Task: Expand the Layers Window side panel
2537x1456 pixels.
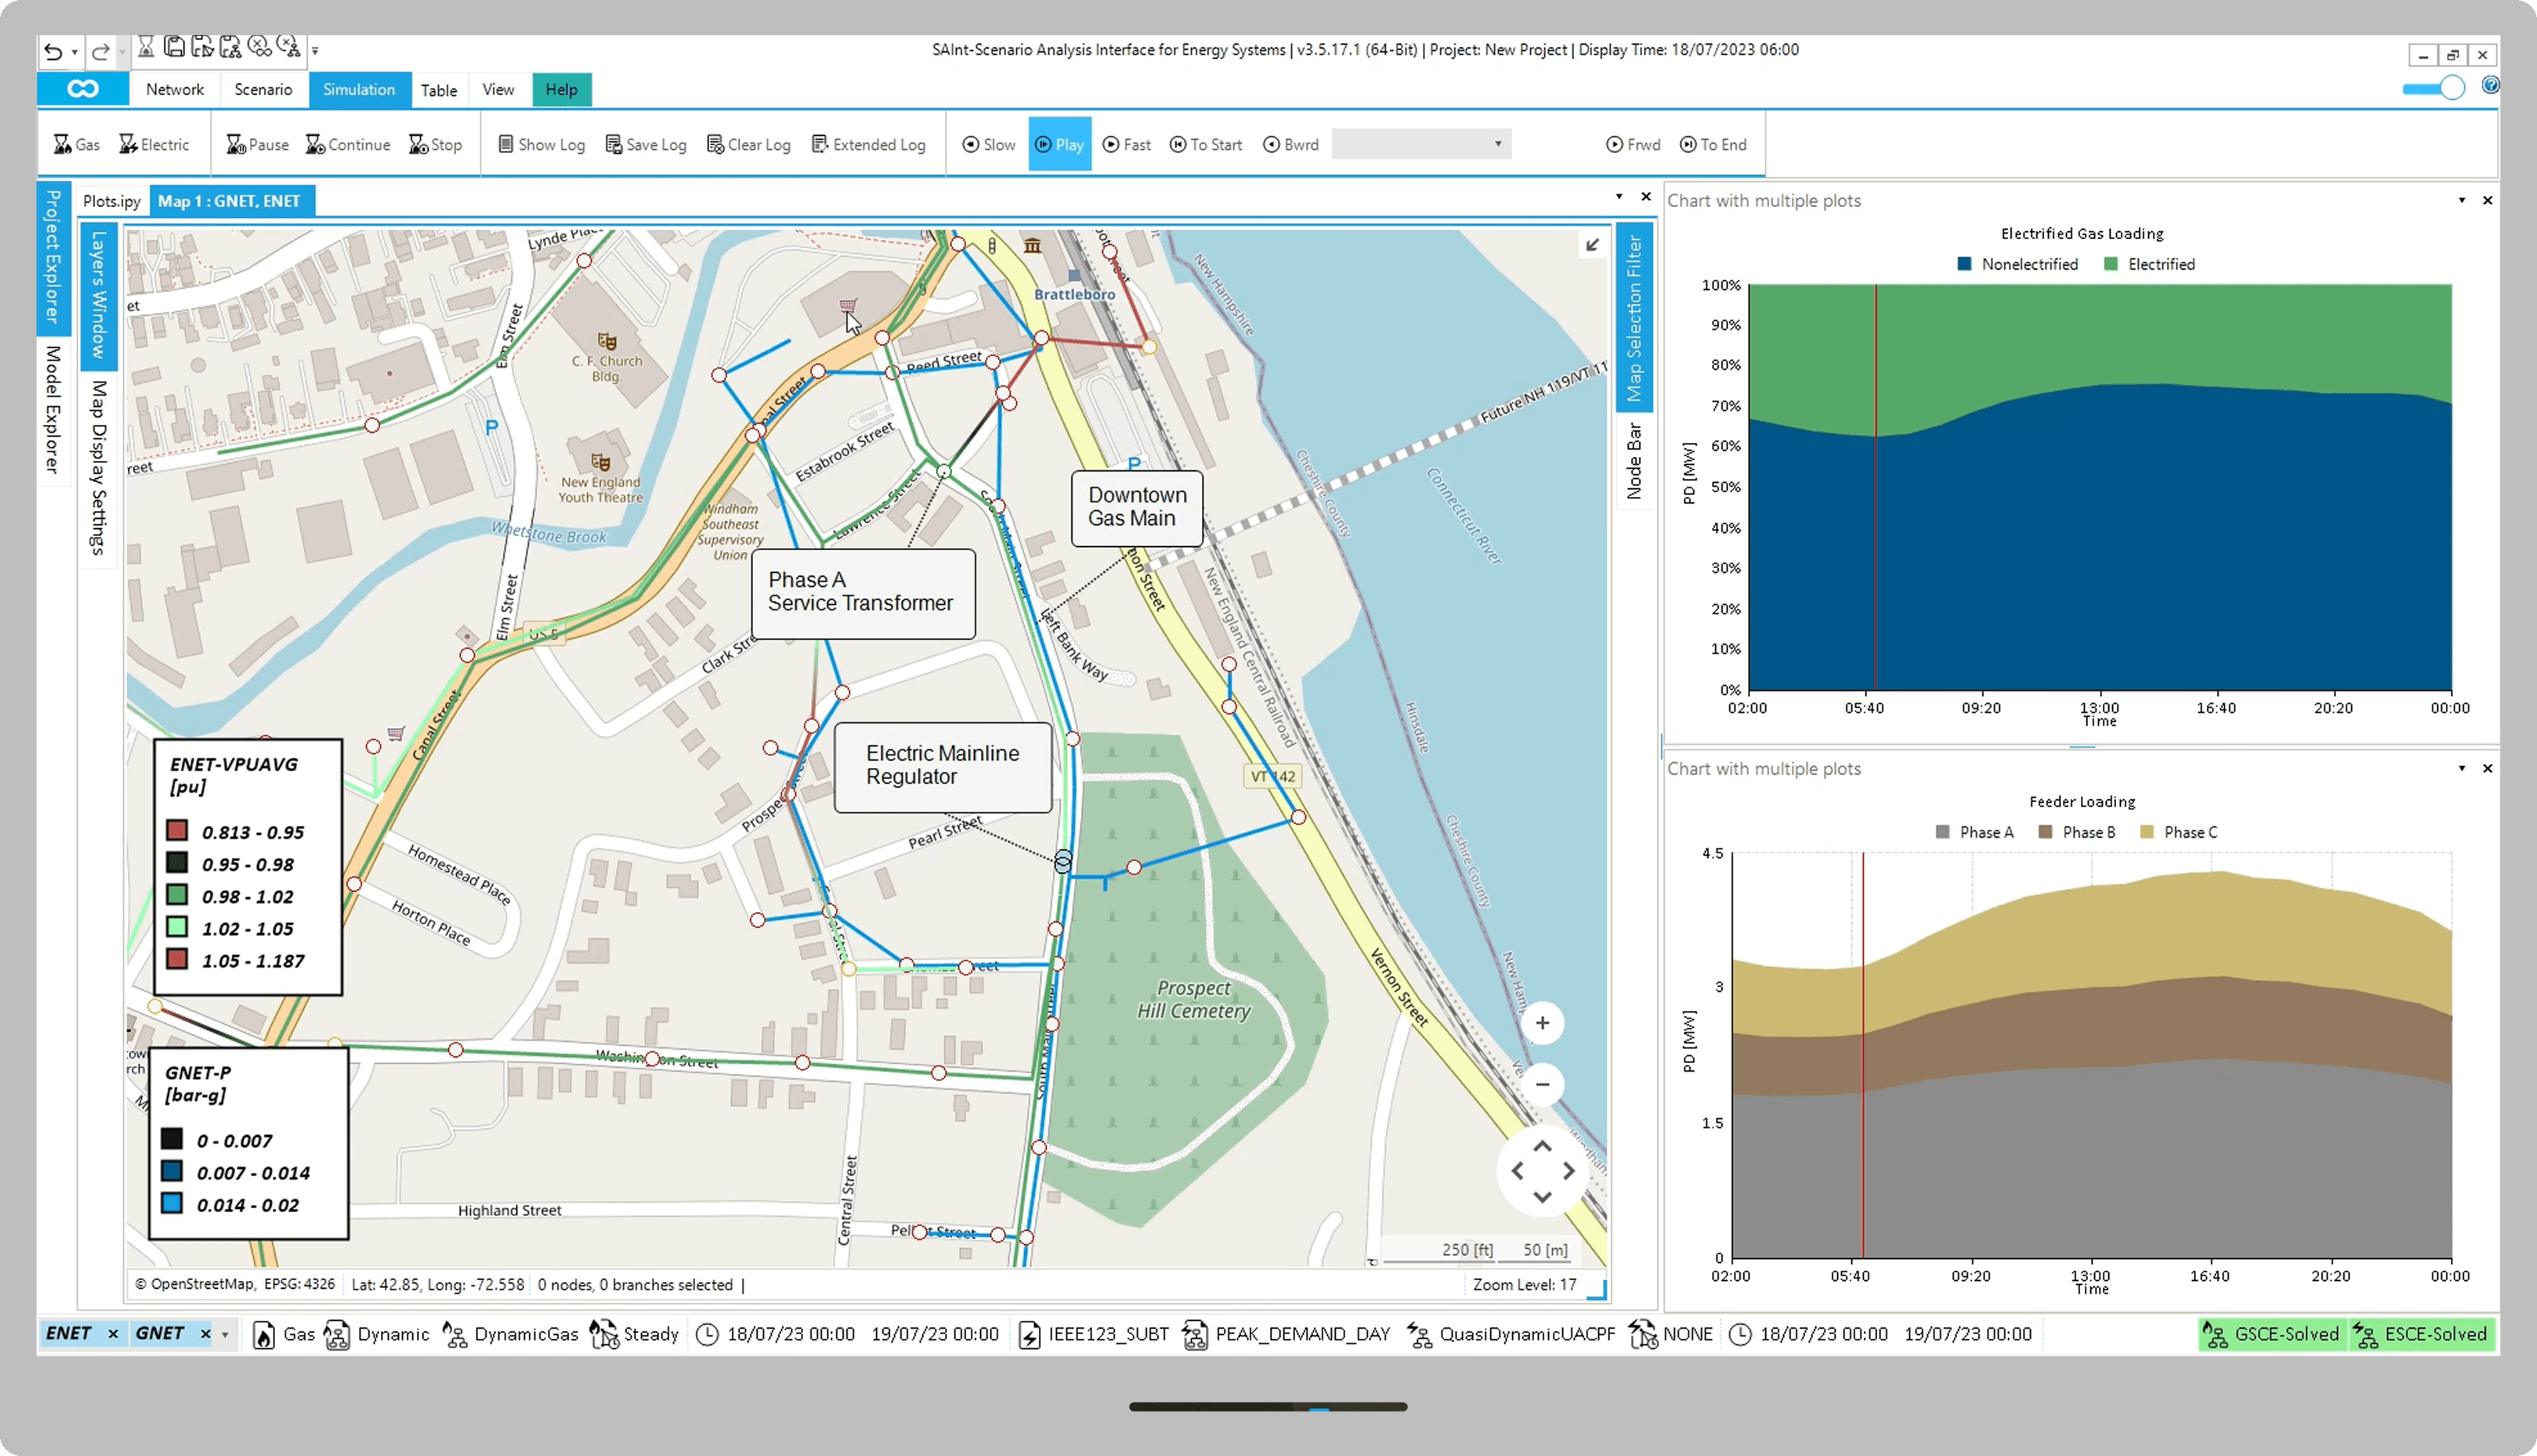Action: click(98, 295)
